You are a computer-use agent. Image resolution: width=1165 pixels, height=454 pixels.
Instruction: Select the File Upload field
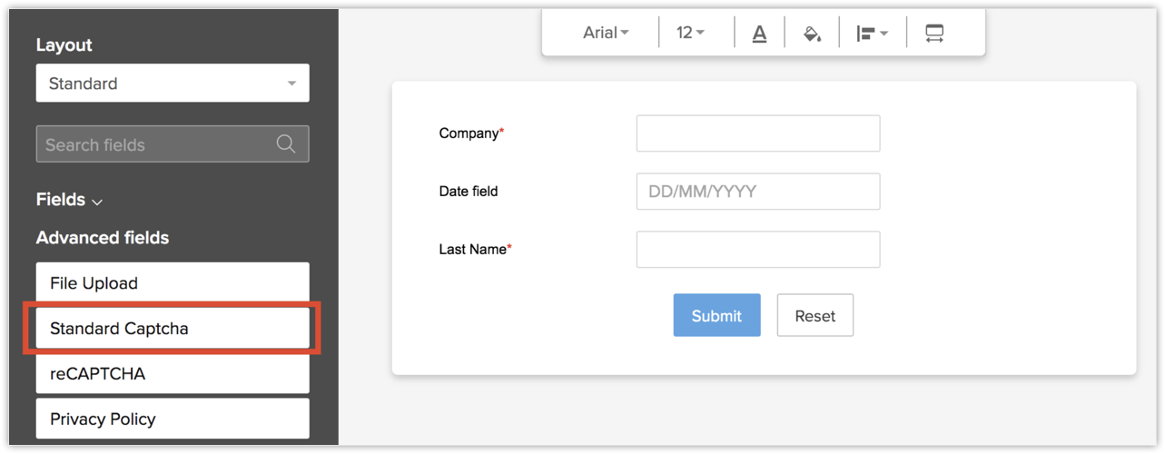point(173,283)
